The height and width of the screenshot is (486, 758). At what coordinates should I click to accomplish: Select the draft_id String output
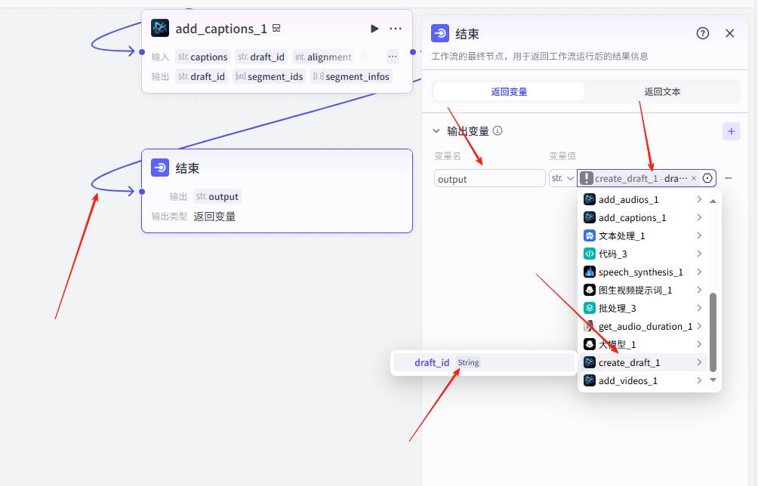[483, 363]
